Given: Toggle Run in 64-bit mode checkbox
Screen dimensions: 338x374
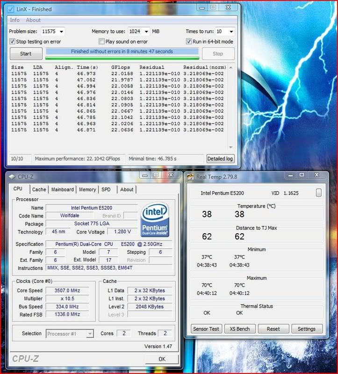Looking at the screenshot, I should (189, 42).
